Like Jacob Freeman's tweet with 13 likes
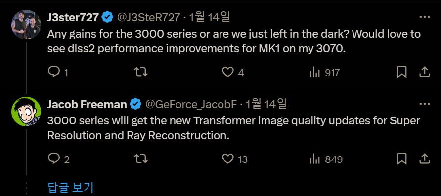This screenshot has height=196, width=441. click(x=235, y=159)
